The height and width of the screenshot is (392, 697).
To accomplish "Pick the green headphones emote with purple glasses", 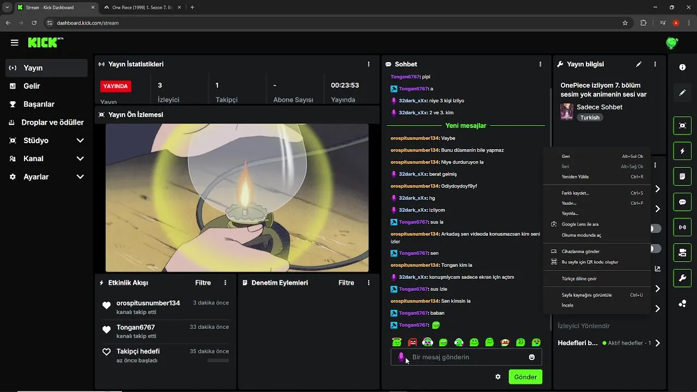I will coord(427,342).
